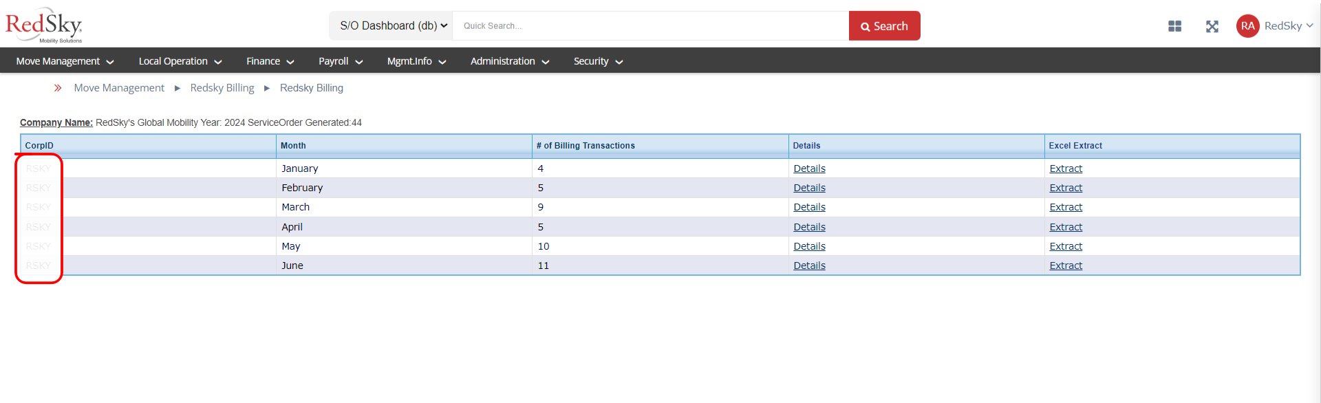Open Details for May
1321x403 pixels.
point(809,246)
